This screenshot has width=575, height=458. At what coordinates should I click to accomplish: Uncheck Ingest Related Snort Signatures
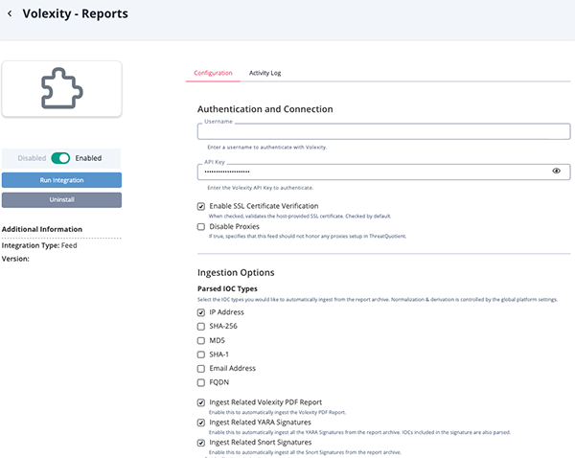(201, 443)
